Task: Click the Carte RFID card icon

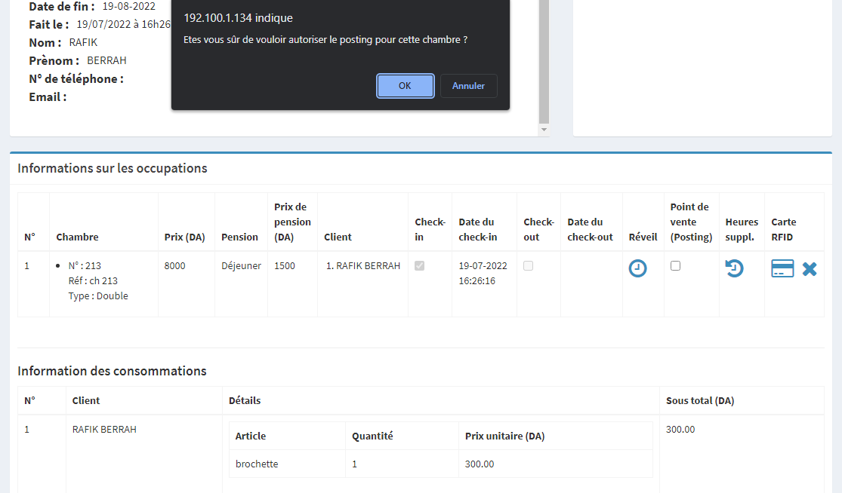Action: [x=782, y=268]
